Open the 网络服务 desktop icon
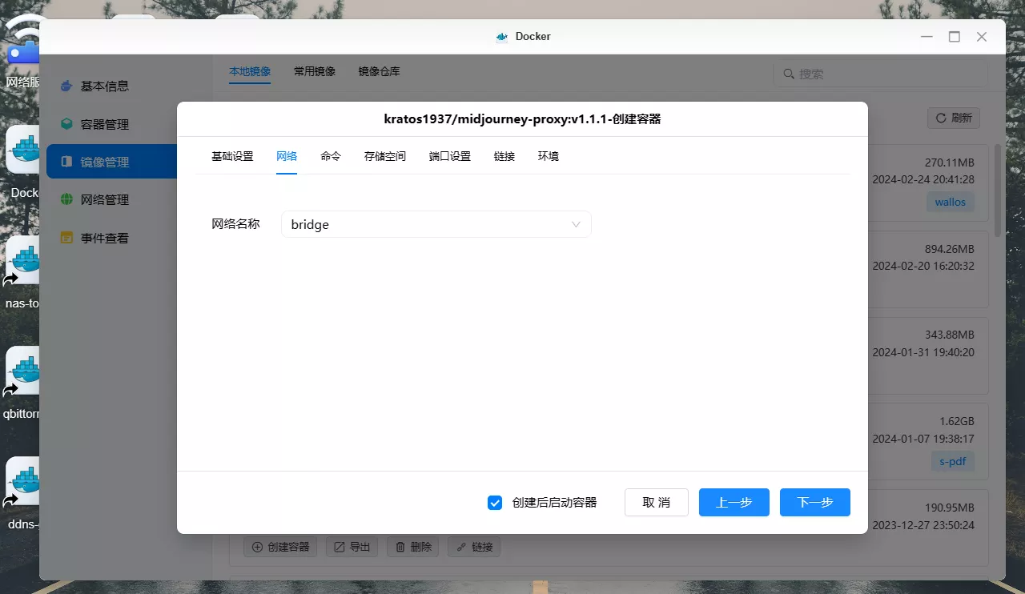 pyautogui.click(x=23, y=50)
